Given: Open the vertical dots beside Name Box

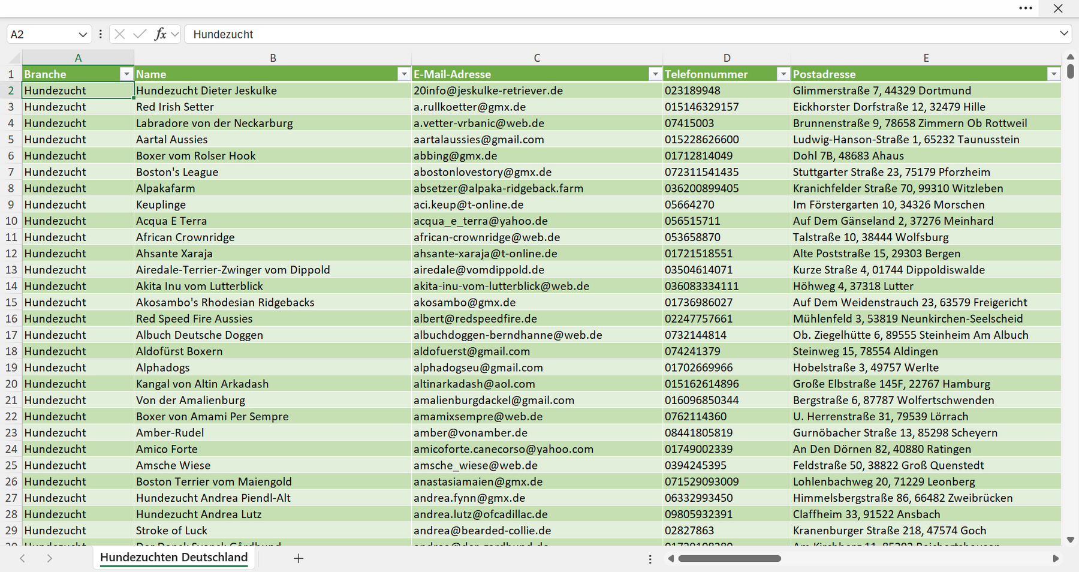Looking at the screenshot, I should (100, 34).
